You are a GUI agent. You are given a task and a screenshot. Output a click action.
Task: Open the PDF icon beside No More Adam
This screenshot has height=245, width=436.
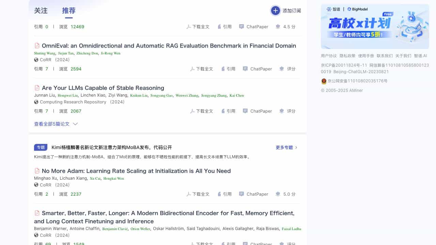click(x=37, y=171)
